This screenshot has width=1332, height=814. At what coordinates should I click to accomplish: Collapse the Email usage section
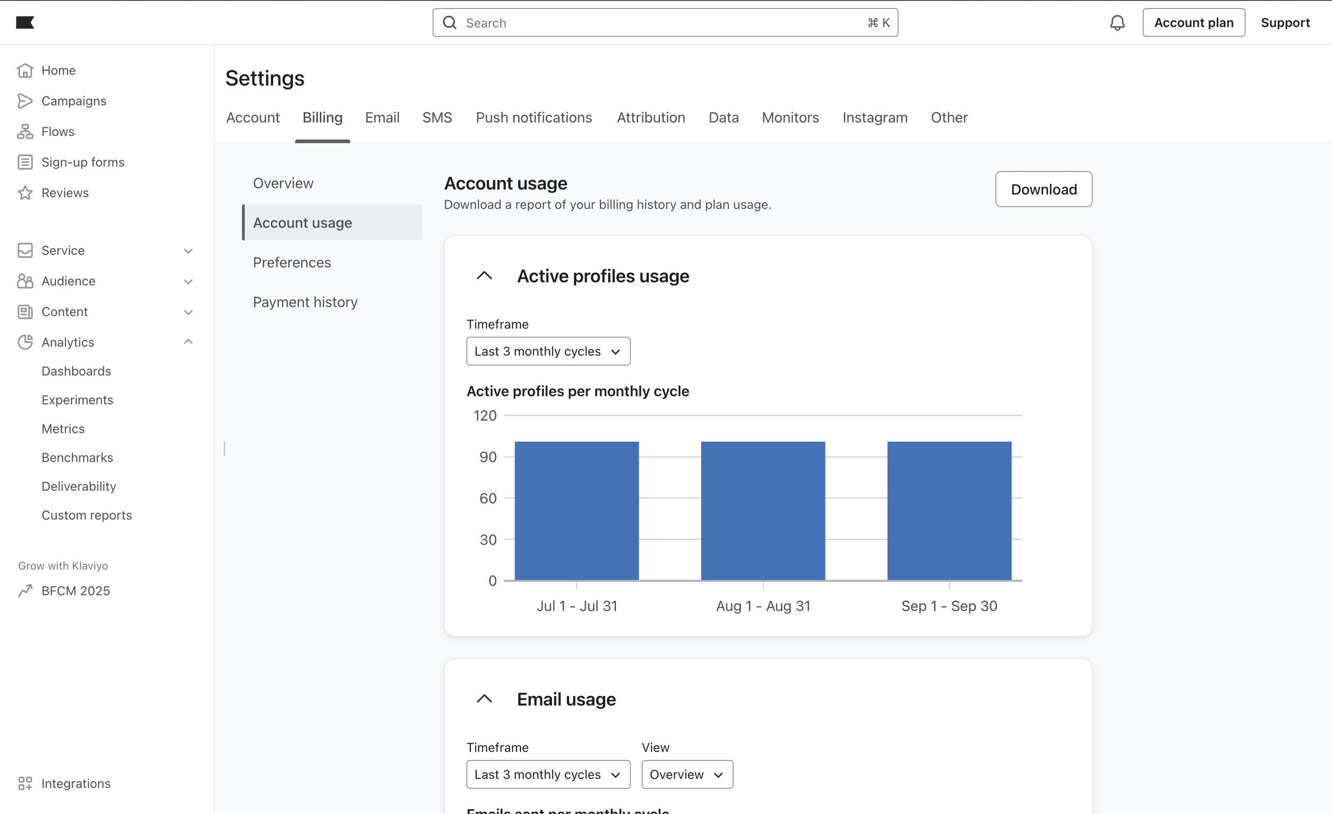(484, 699)
